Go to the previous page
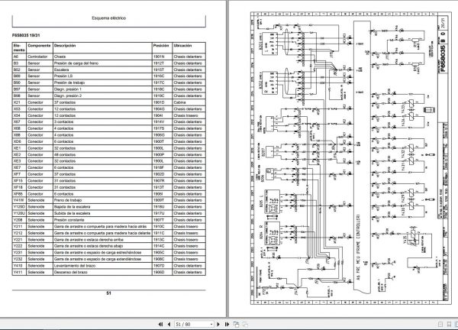The width and height of the screenshot is (458, 330). coord(169,324)
